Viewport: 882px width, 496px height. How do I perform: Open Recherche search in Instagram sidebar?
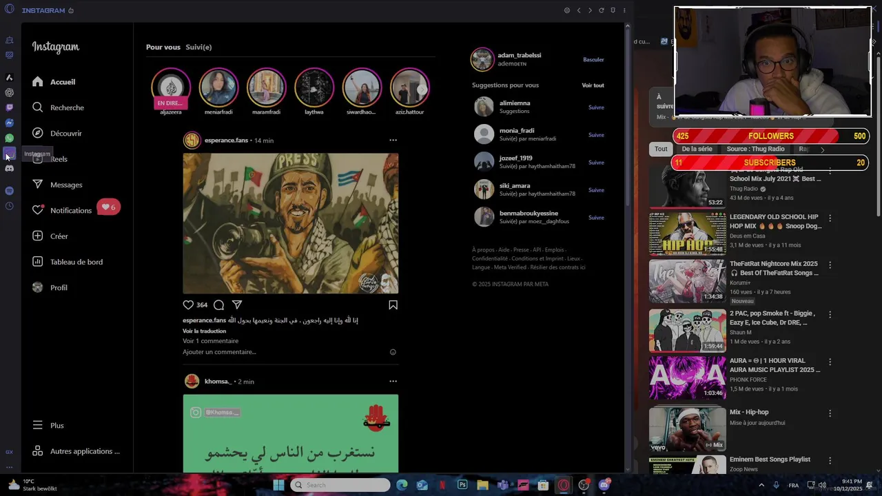(x=58, y=107)
